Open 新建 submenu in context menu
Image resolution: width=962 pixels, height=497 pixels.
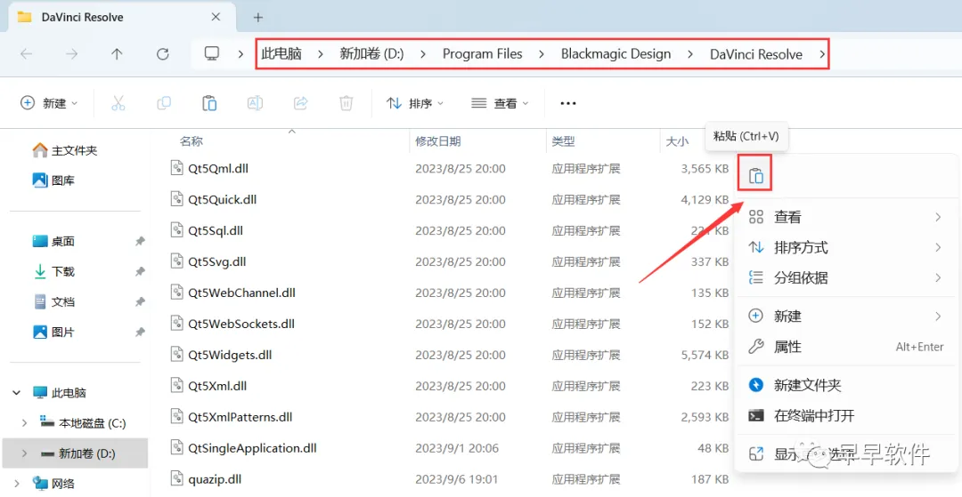pyautogui.click(x=846, y=317)
